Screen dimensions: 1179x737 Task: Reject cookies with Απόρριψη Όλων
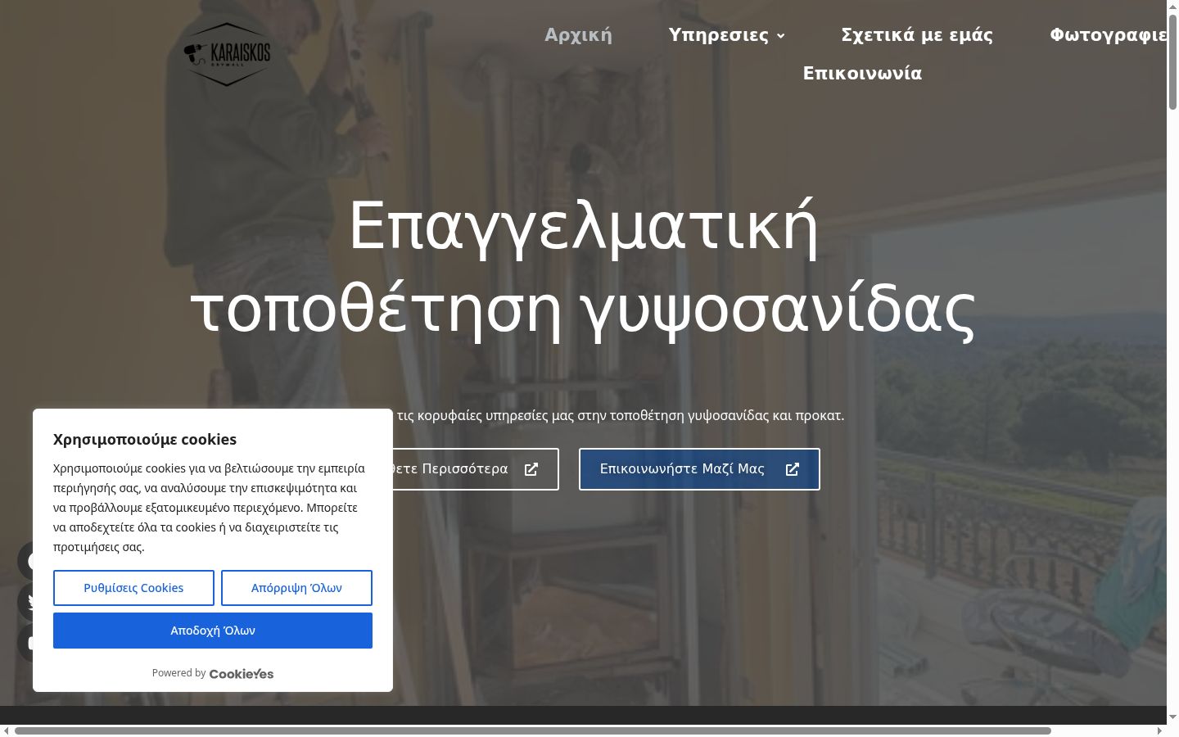[x=296, y=588]
